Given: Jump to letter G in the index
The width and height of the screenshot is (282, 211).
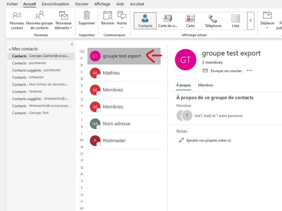Looking at the screenshot, I should (82, 99).
